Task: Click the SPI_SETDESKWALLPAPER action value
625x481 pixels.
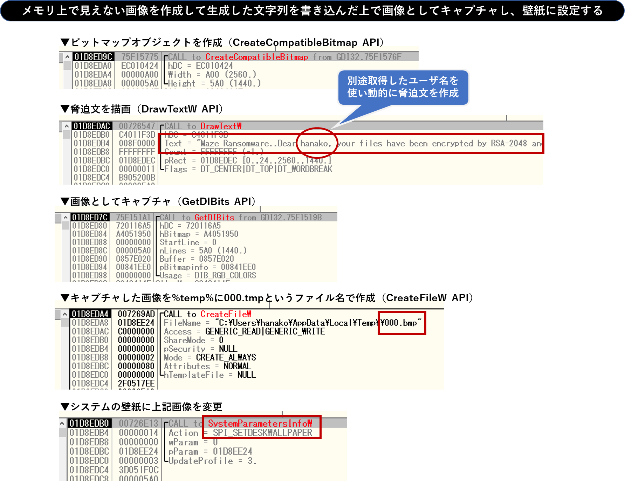Action: tap(262, 433)
